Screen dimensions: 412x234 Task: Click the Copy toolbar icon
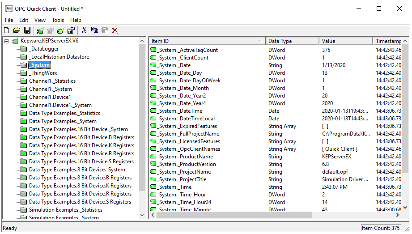(x=94, y=30)
